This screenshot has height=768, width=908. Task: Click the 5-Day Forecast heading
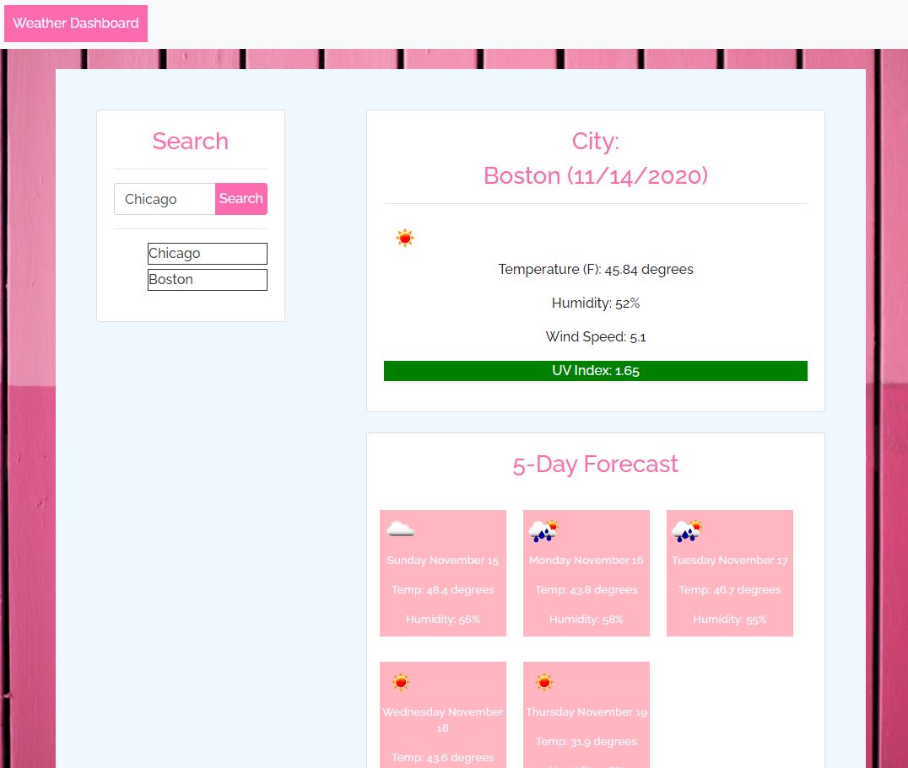[x=595, y=465]
